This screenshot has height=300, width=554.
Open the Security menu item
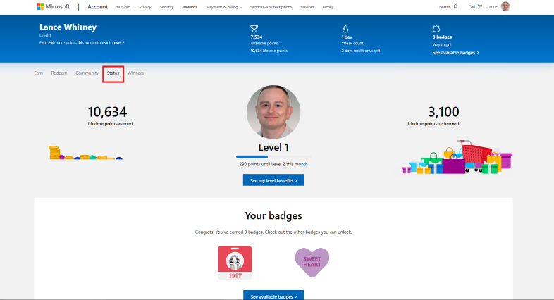[x=167, y=7]
